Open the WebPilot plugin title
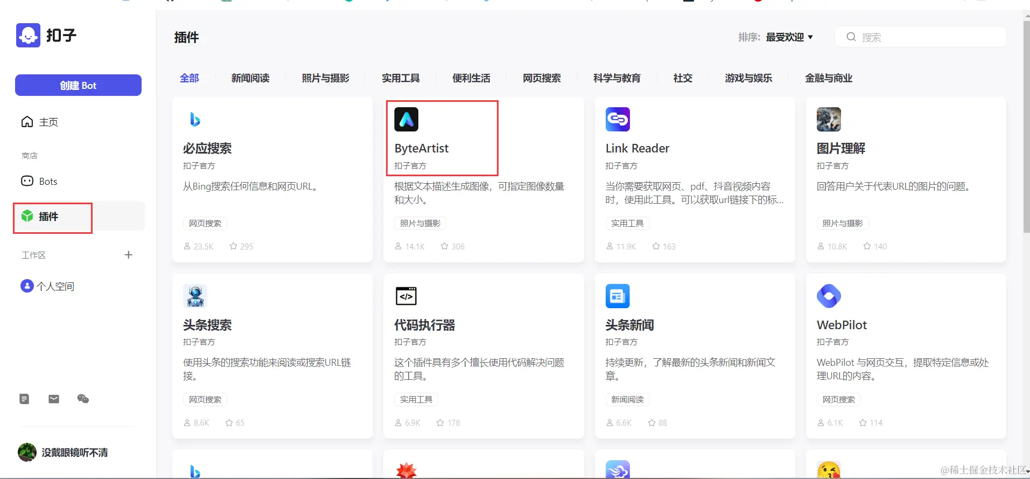This screenshot has height=479, width=1030. point(842,325)
